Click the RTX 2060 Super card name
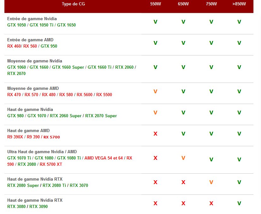Image resolution: width=261 pixels, height=214 pixels. click(x=66, y=116)
